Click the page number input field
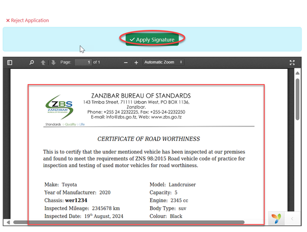307x232 pixels. [83, 62]
